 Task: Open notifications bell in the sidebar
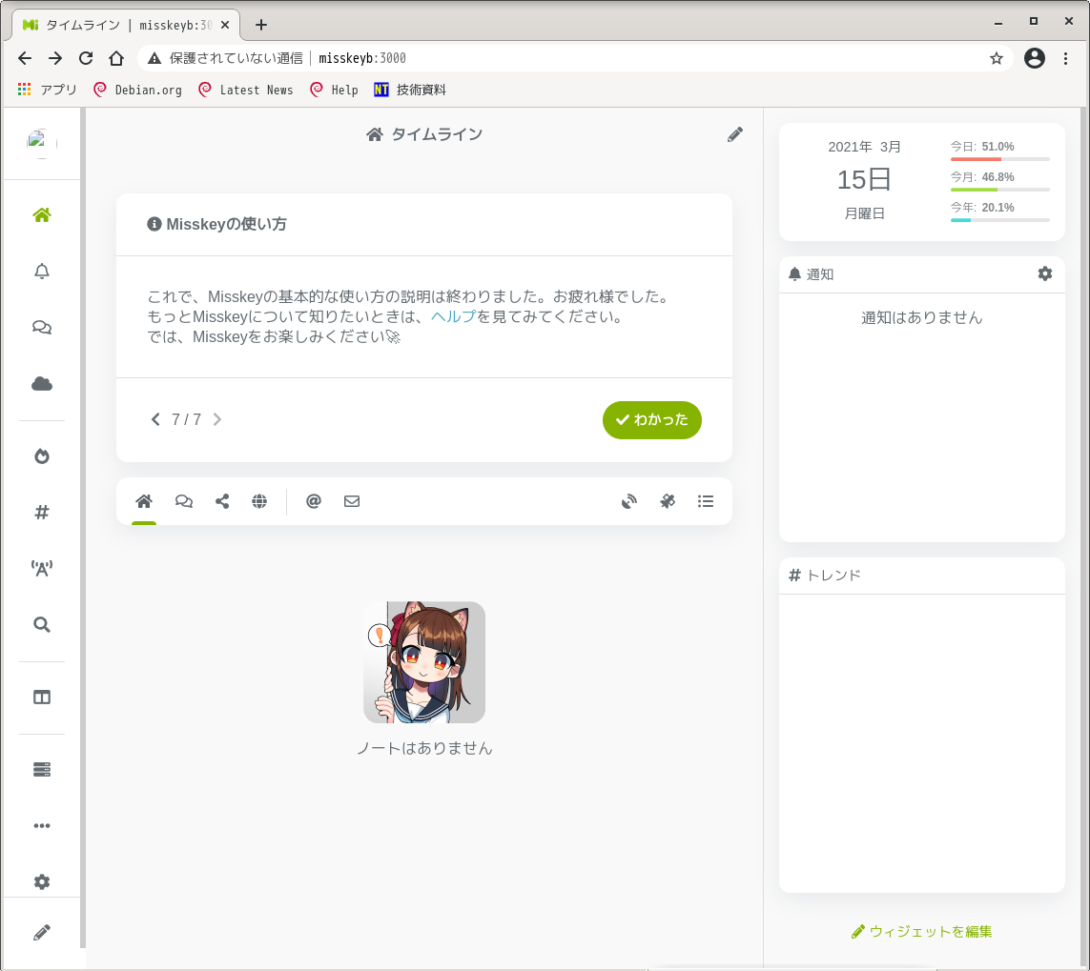(x=42, y=272)
